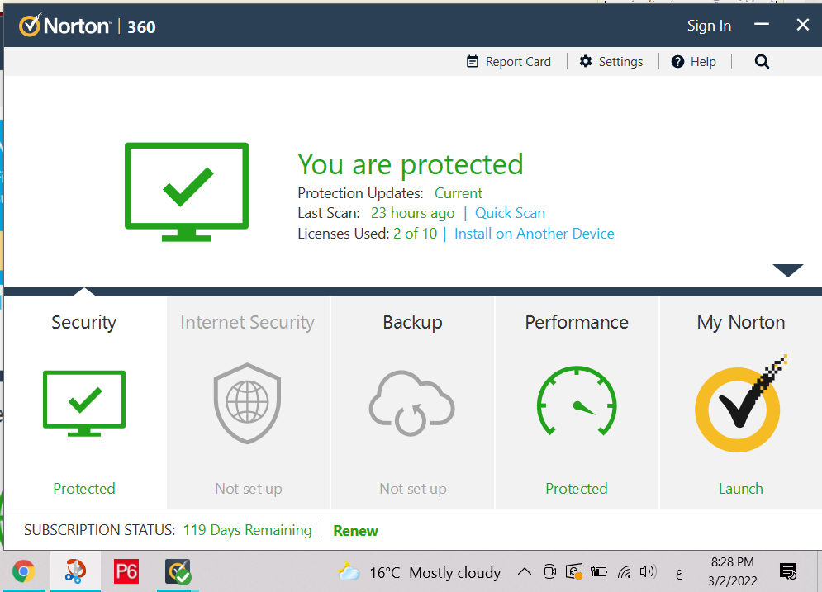The height and width of the screenshot is (592, 822).
Task: Click the large green protected monitor icon
Action: coord(187,192)
